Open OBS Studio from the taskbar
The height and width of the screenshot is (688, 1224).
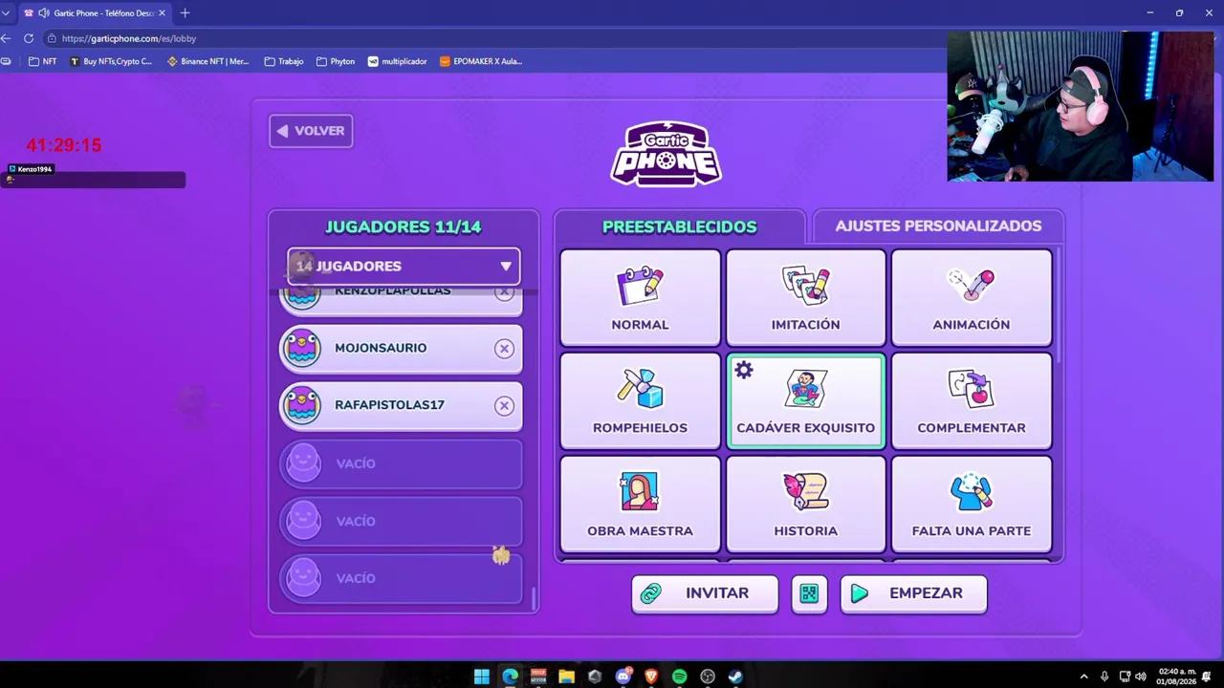[x=708, y=677]
